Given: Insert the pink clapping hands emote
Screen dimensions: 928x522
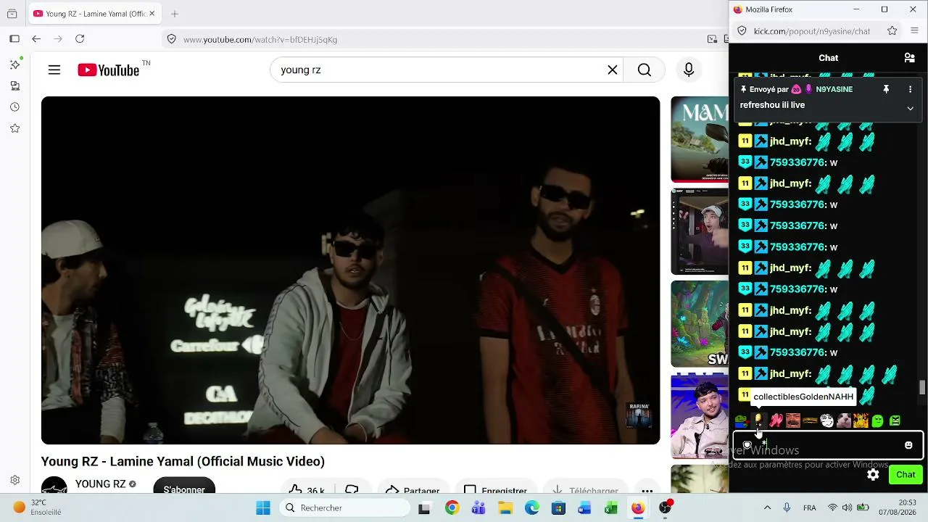Looking at the screenshot, I should click(776, 420).
